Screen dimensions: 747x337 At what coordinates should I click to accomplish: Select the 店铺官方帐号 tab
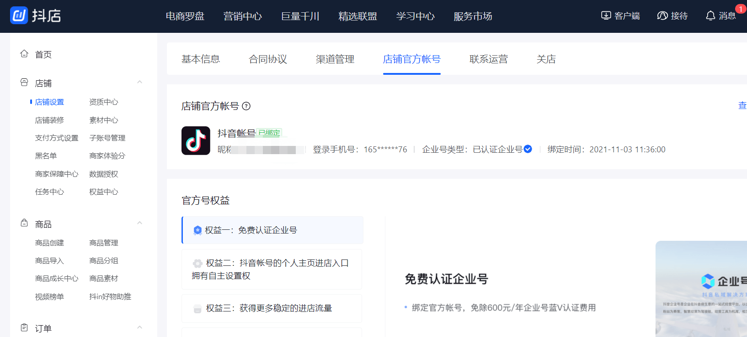pyautogui.click(x=412, y=59)
